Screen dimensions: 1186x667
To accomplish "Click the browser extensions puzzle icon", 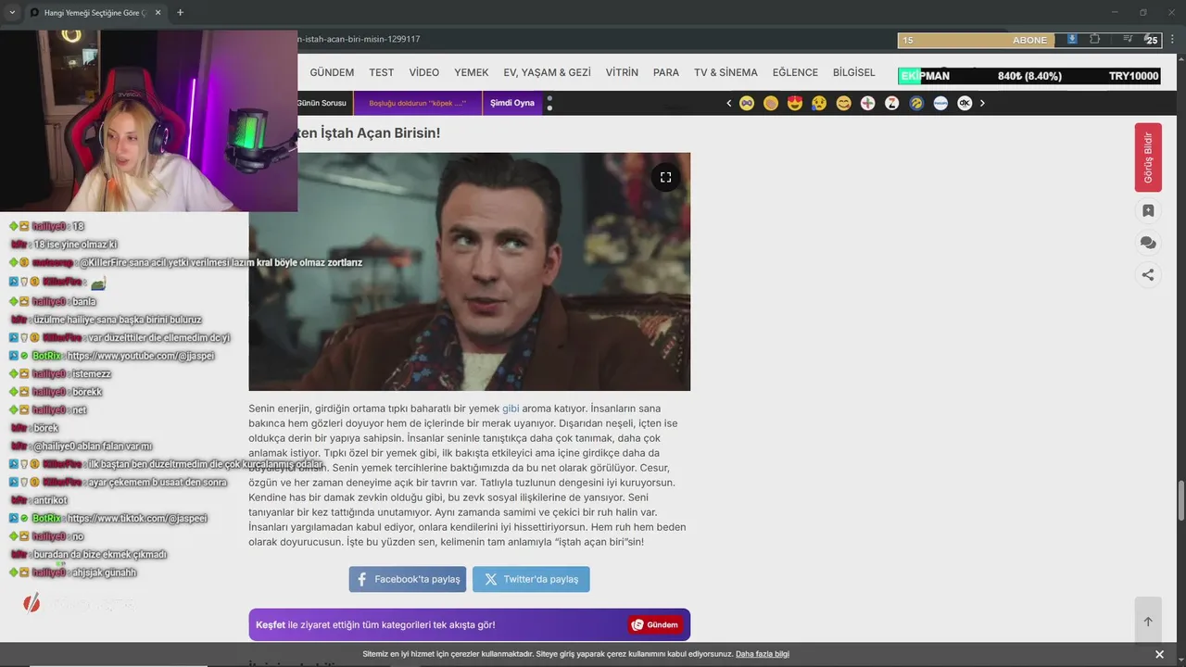I will click(1095, 39).
